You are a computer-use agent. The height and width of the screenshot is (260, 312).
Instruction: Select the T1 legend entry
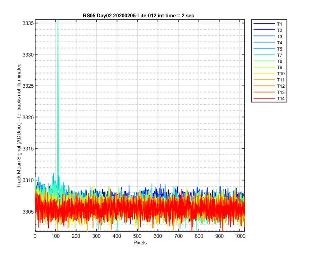coord(268,24)
